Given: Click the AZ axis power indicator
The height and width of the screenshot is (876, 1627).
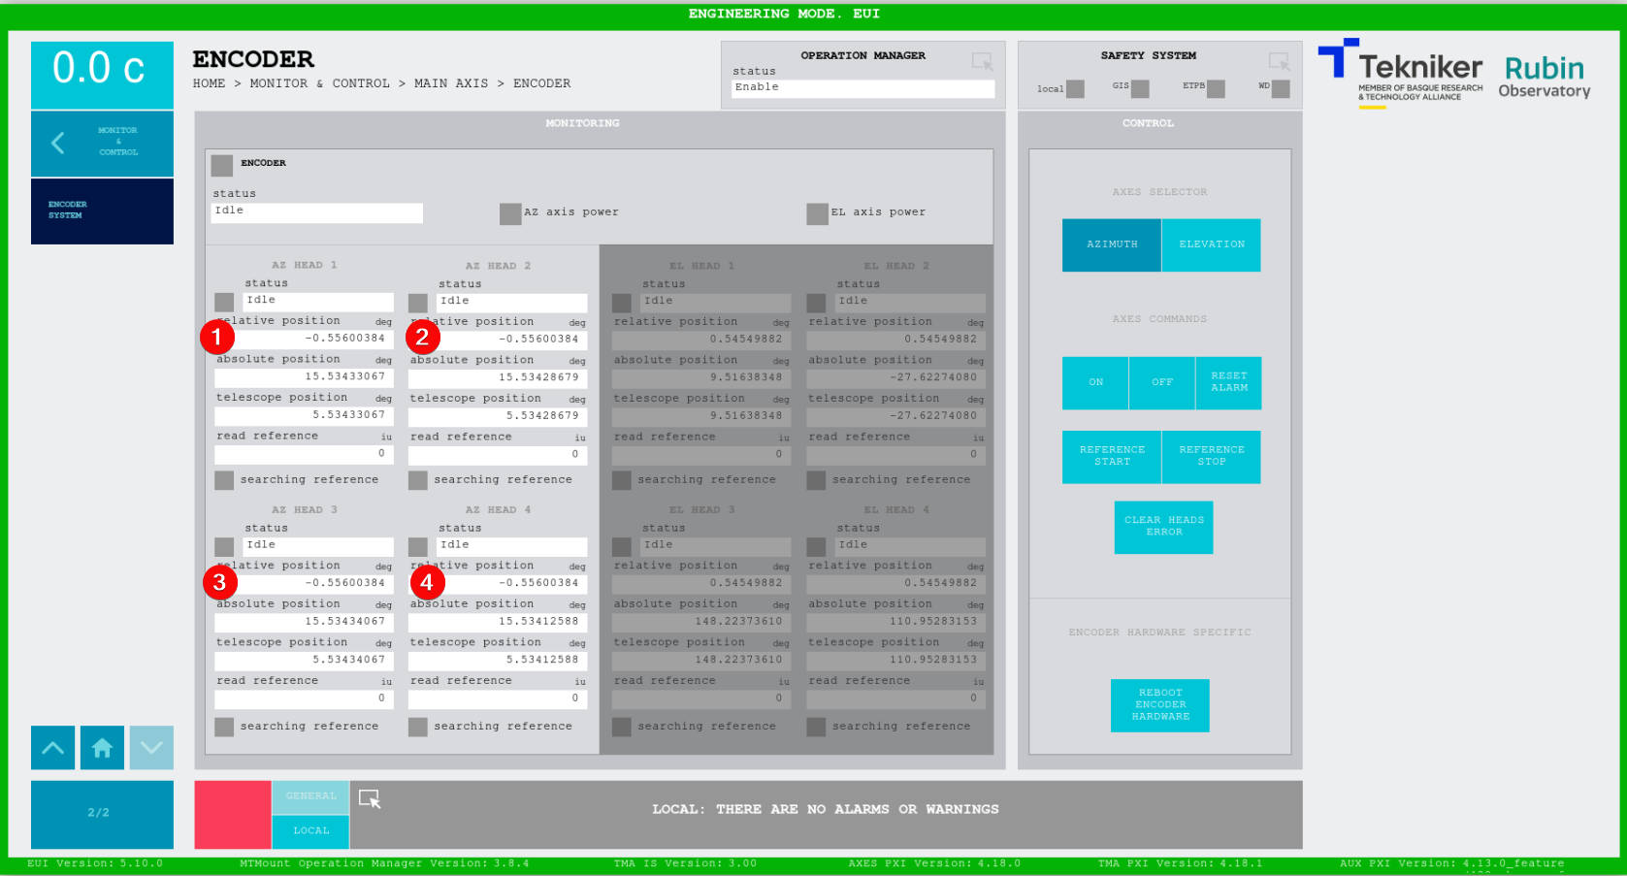Looking at the screenshot, I should tap(510, 213).
